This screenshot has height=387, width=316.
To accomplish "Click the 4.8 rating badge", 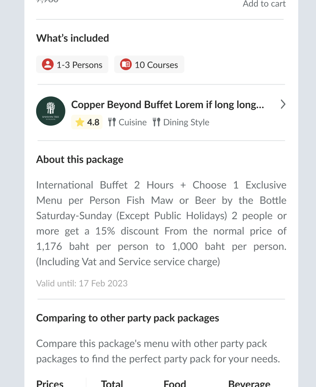I will 87,122.
